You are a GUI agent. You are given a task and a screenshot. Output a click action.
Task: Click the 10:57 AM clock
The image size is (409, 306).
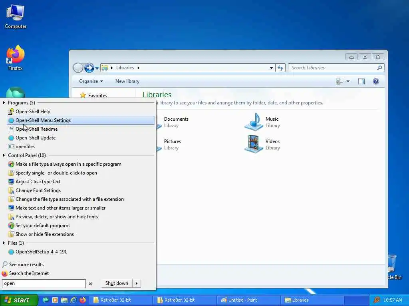[x=393, y=300]
